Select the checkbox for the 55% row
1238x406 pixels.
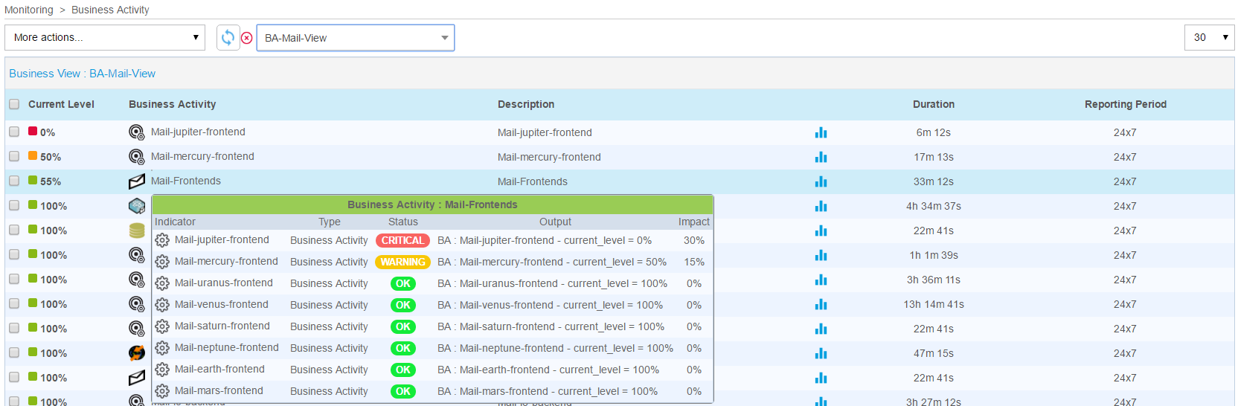click(14, 181)
